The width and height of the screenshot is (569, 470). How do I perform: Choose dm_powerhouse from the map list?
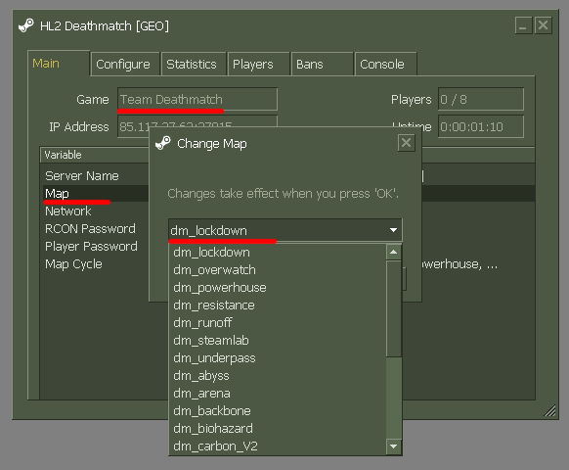coord(278,288)
